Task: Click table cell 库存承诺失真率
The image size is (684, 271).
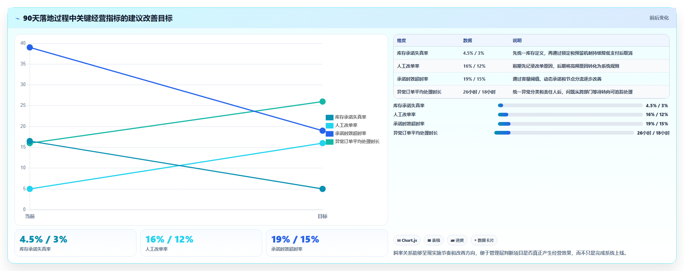Action: 412,53
